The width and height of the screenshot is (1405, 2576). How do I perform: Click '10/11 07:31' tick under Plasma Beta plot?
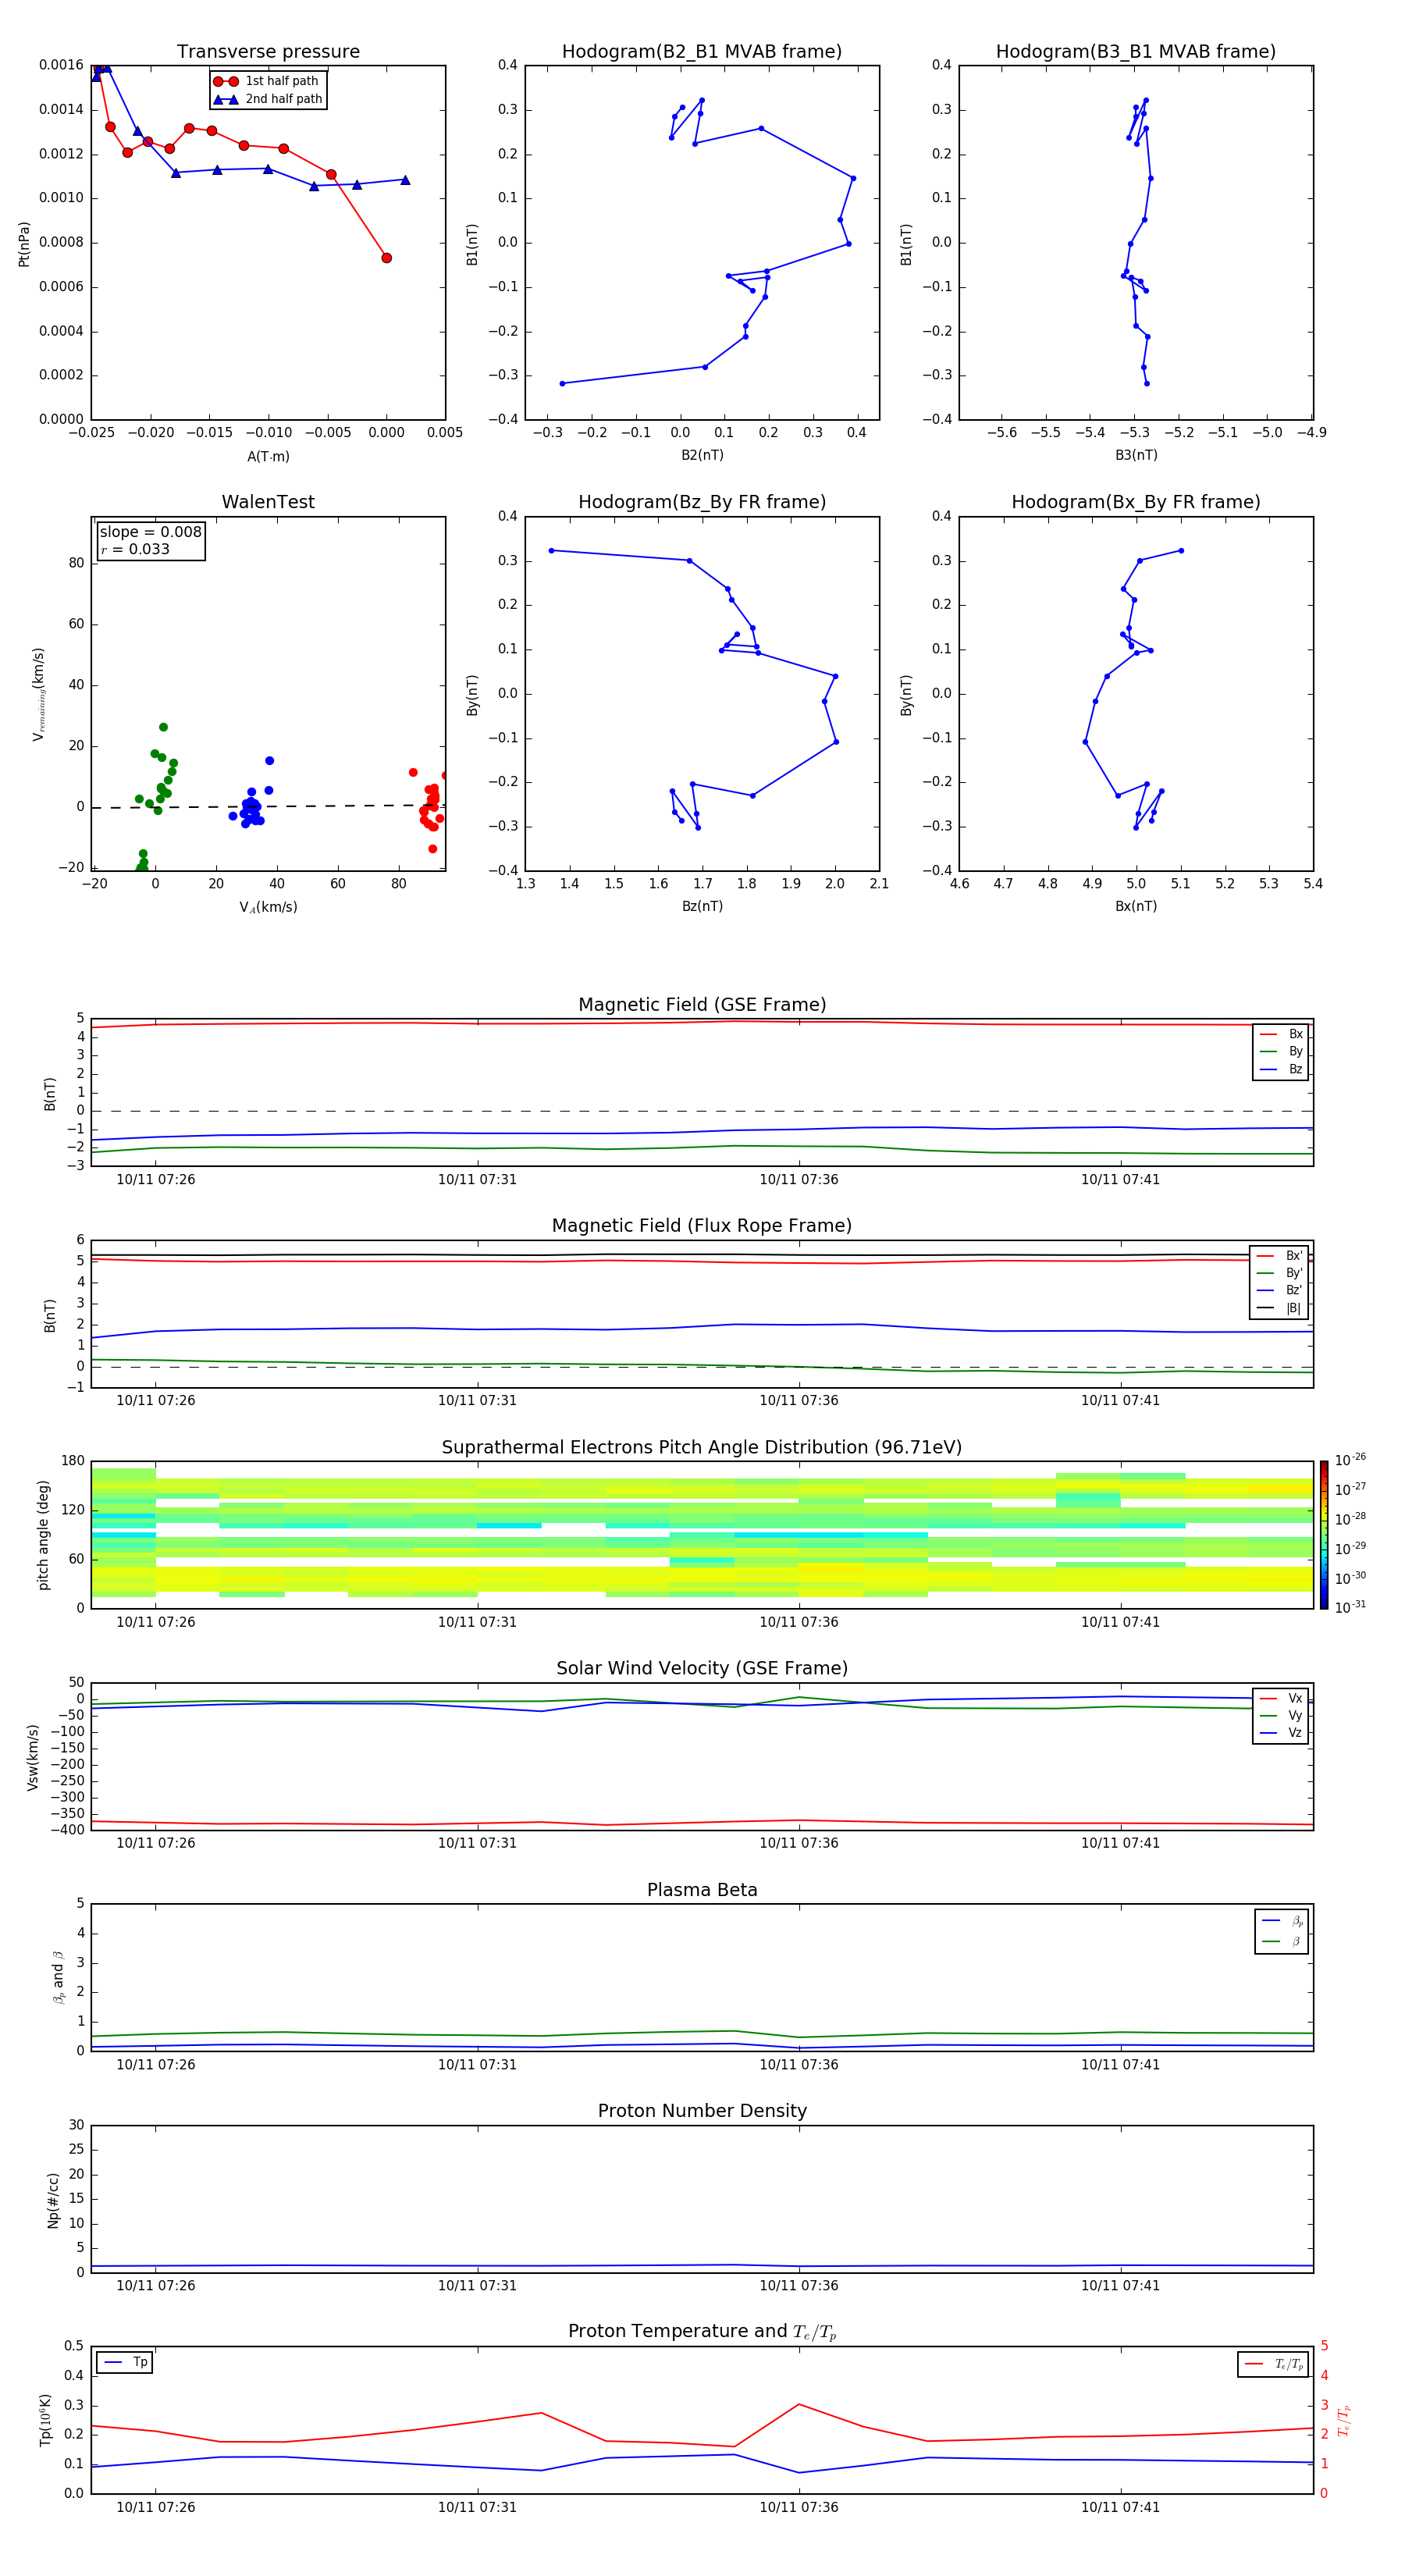[477, 2064]
